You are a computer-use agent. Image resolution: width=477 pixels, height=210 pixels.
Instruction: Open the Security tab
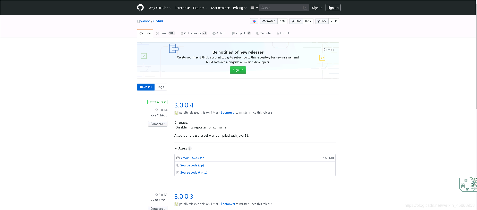(x=263, y=33)
